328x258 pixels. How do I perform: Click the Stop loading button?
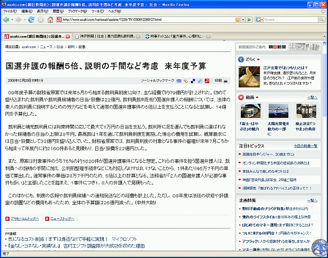[41, 20]
